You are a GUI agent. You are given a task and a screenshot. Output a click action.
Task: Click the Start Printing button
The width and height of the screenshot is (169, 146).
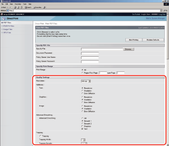coord(134,40)
